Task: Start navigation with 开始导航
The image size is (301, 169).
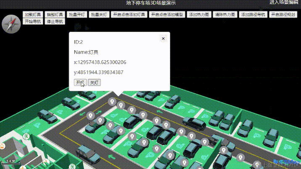Action: (33, 21)
